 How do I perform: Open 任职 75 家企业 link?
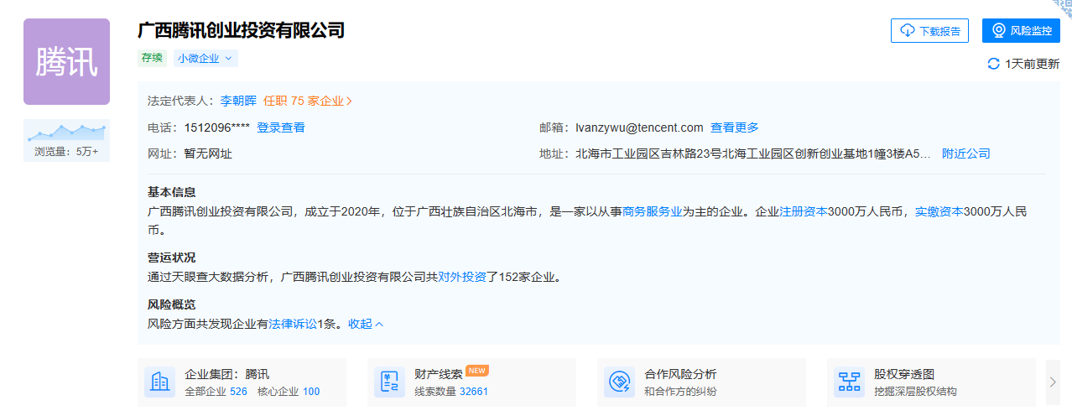coord(308,101)
